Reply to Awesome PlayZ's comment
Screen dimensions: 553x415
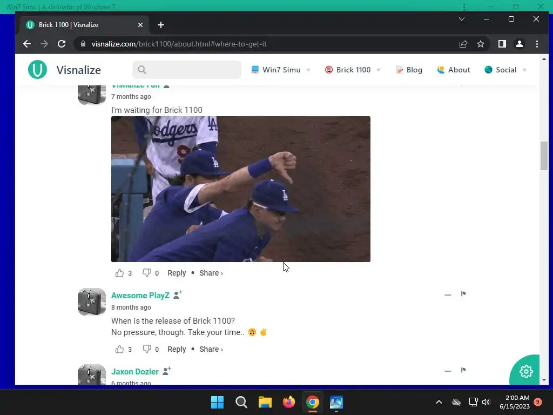click(177, 349)
